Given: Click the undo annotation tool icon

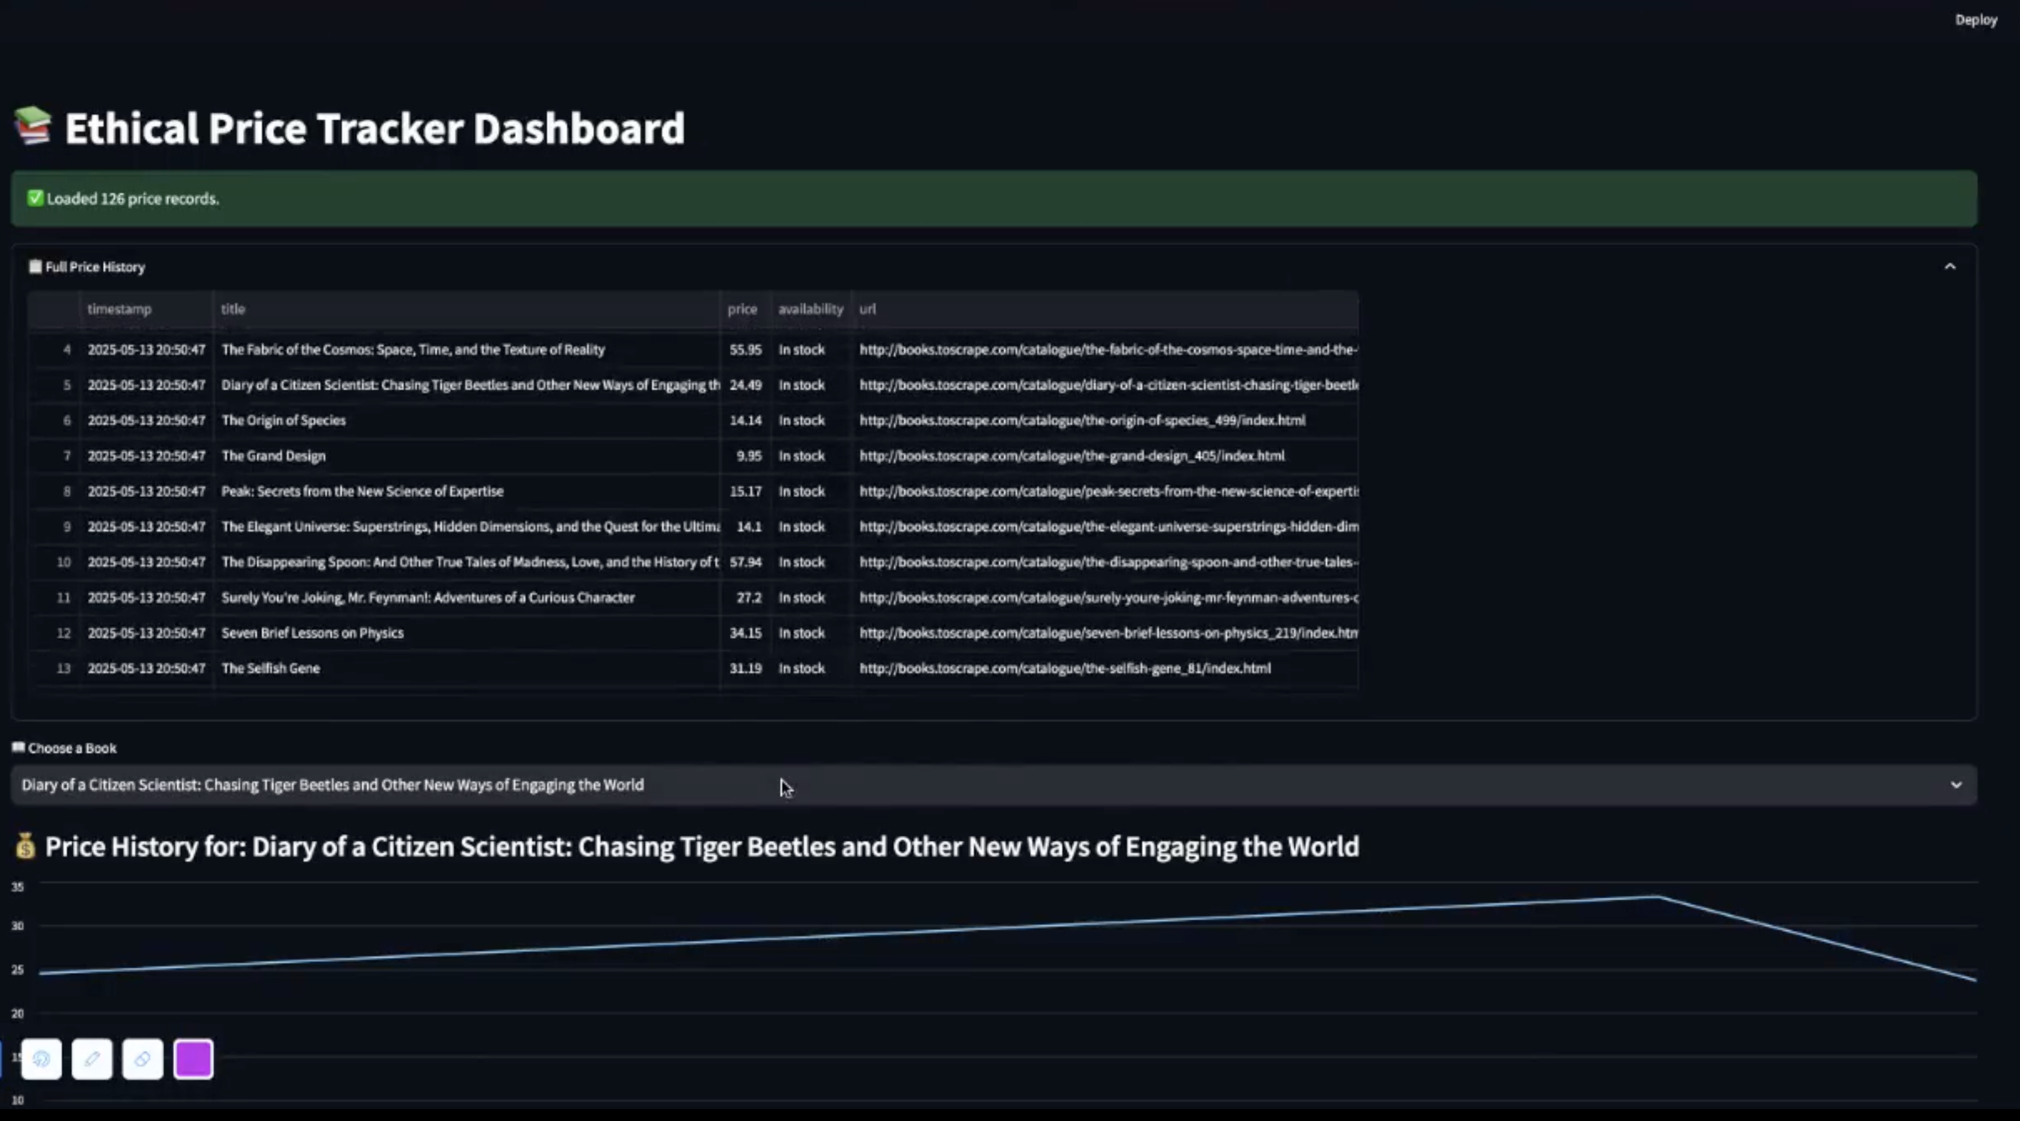Looking at the screenshot, I should click(42, 1059).
